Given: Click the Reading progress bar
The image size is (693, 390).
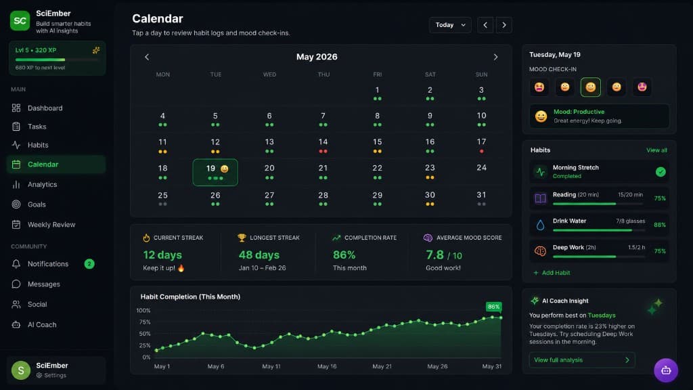Looking at the screenshot, I should (599, 204).
